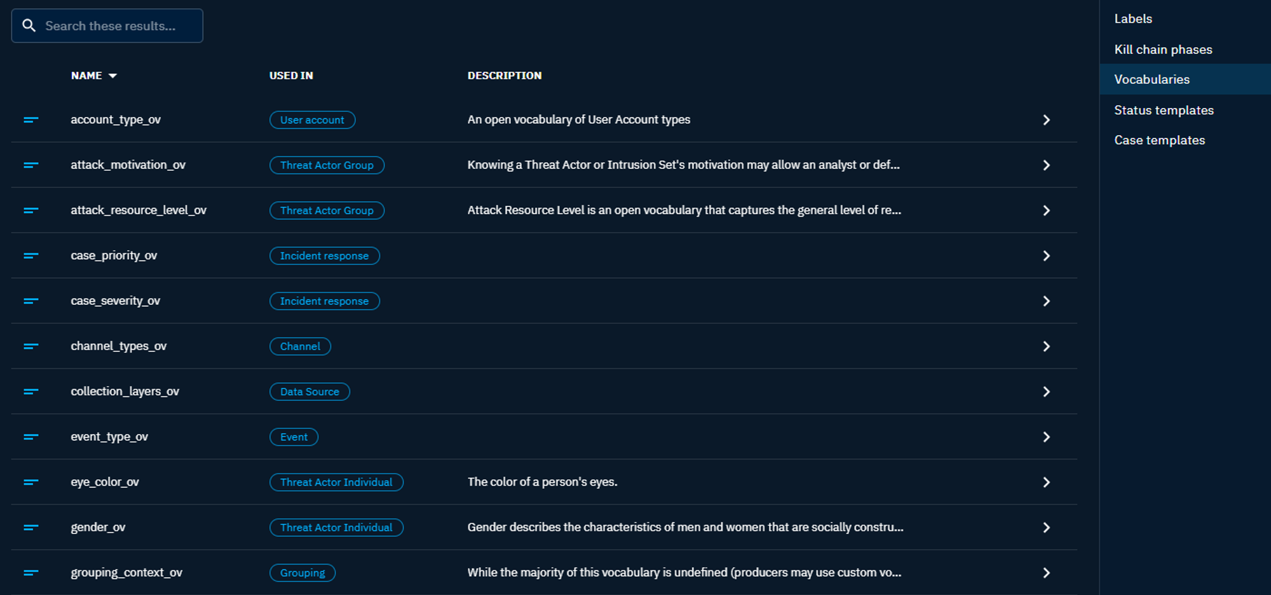
Task: Open the eye_color_ov row chevron
Action: (1046, 482)
